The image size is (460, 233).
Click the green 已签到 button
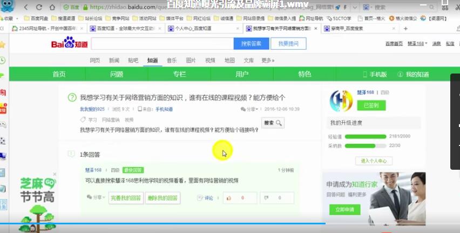point(371,105)
